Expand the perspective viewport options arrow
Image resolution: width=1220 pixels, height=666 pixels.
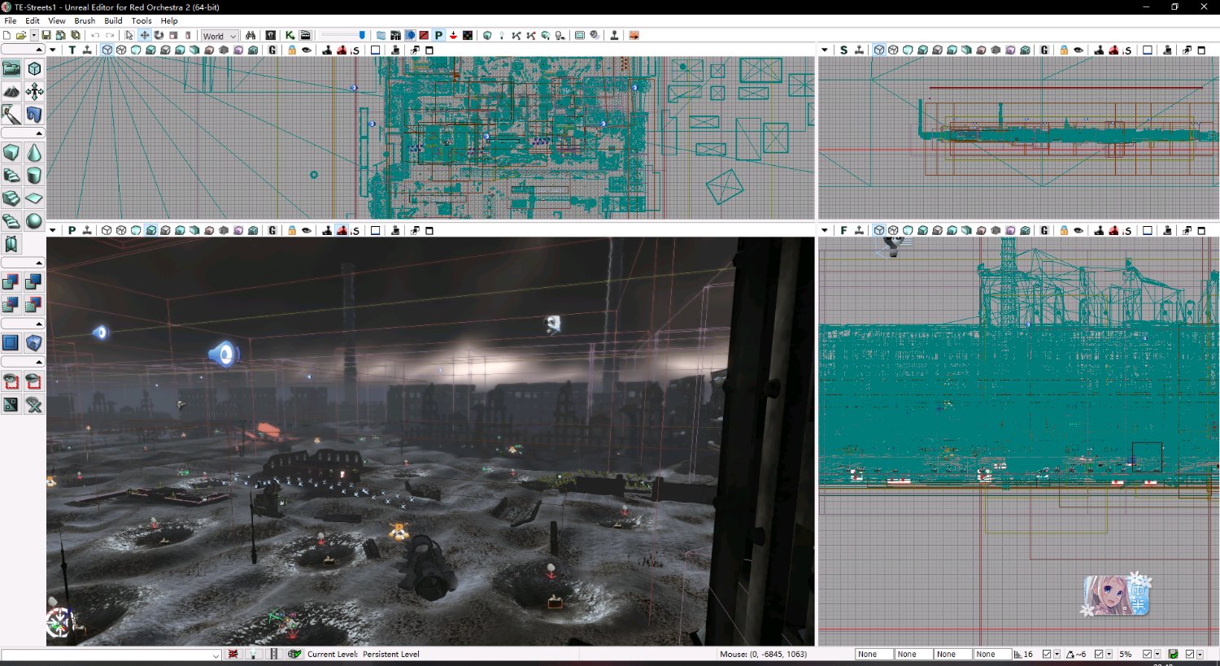tap(53, 231)
